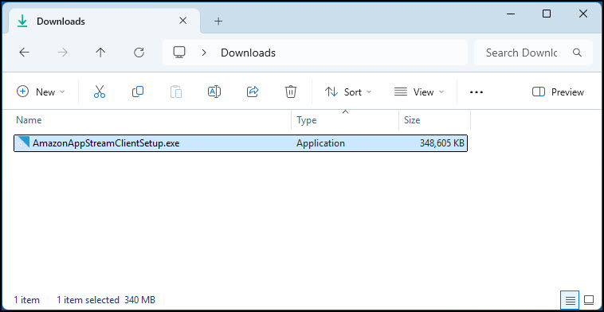Image resolution: width=604 pixels, height=312 pixels.
Task: Click the 348,605 KB size cell
Action: coord(441,143)
